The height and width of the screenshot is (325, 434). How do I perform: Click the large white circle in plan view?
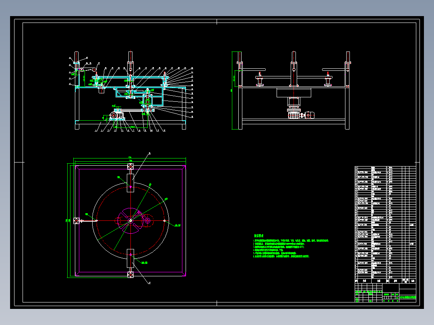[x=130, y=221]
